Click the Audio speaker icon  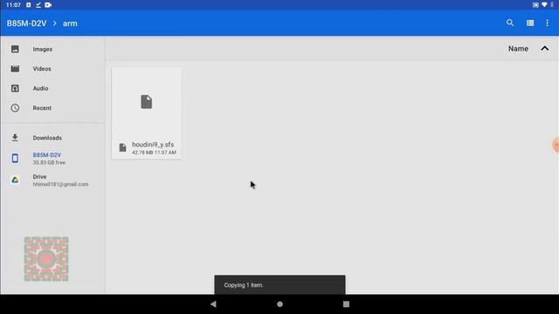coord(15,88)
